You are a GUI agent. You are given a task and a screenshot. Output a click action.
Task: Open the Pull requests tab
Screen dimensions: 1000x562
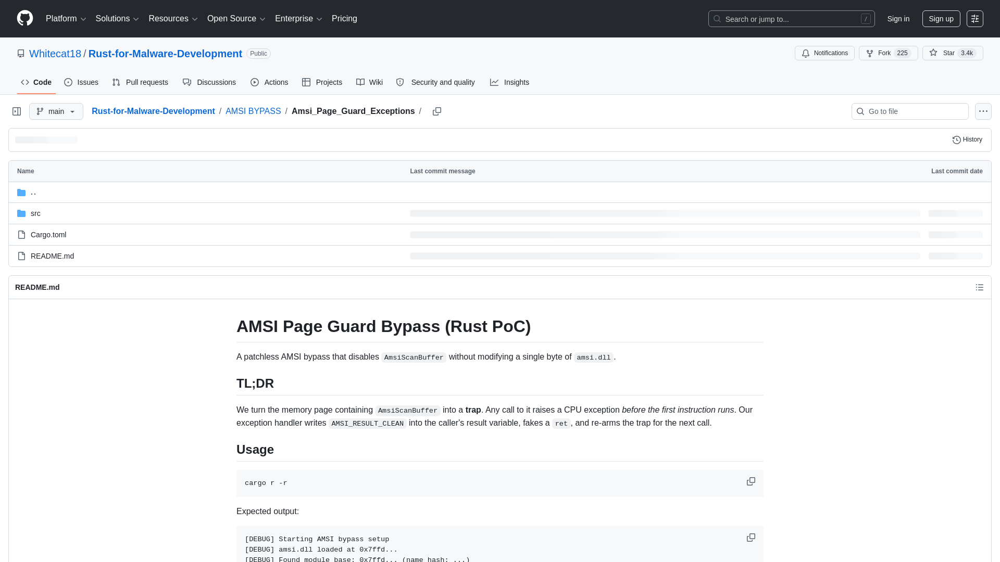140,82
